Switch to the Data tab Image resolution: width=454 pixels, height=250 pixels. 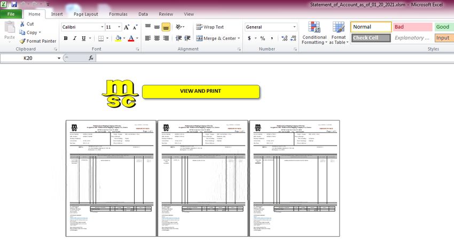[x=143, y=14]
